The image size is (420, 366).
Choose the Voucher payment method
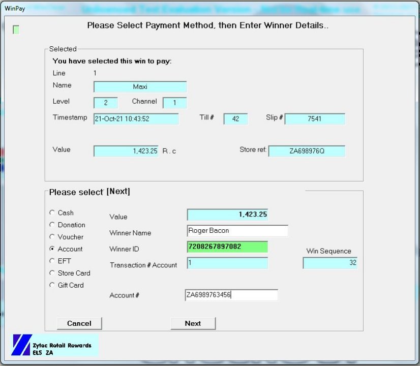tap(52, 237)
